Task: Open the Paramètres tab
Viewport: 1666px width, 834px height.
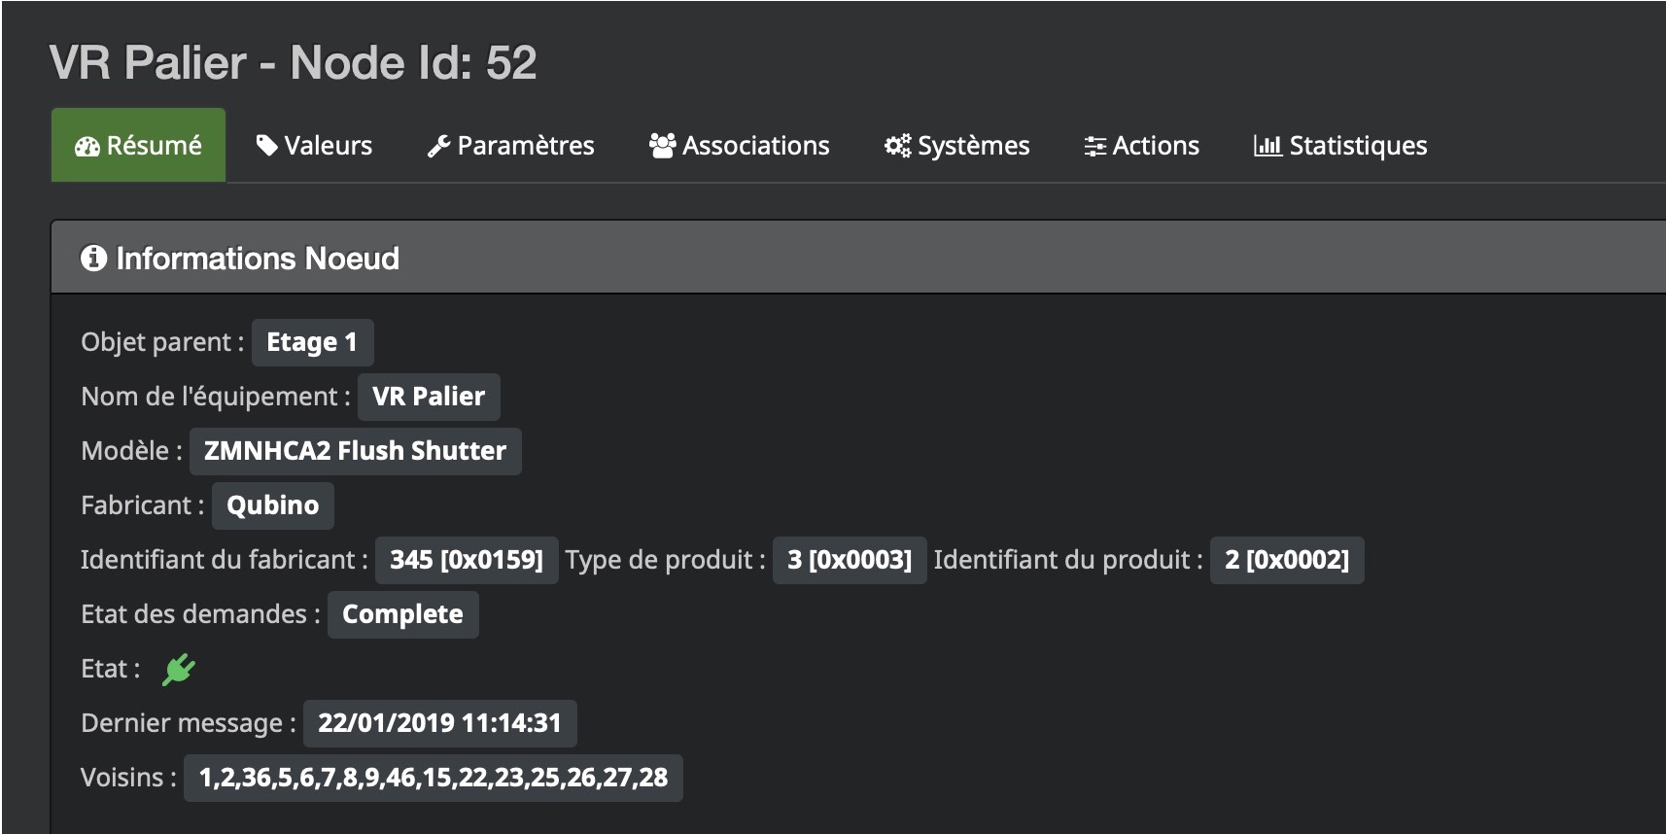Action: (510, 145)
